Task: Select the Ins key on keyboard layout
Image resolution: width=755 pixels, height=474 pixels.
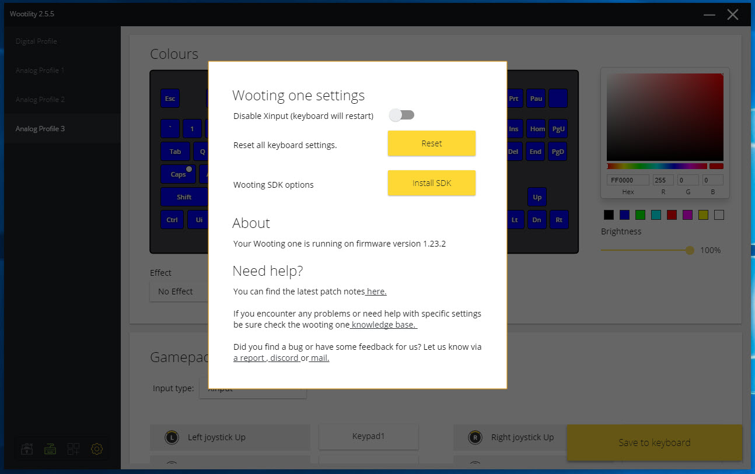Action: [513, 129]
